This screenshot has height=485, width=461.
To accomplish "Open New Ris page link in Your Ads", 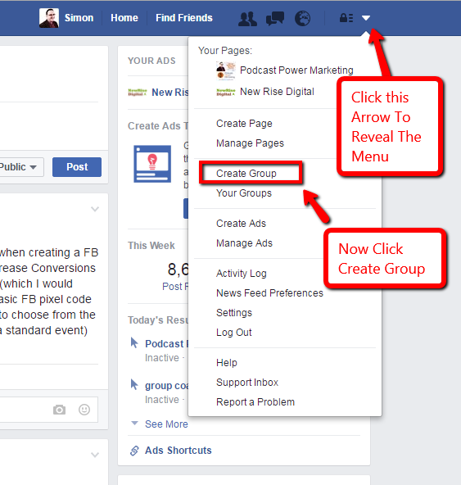I will (x=169, y=93).
